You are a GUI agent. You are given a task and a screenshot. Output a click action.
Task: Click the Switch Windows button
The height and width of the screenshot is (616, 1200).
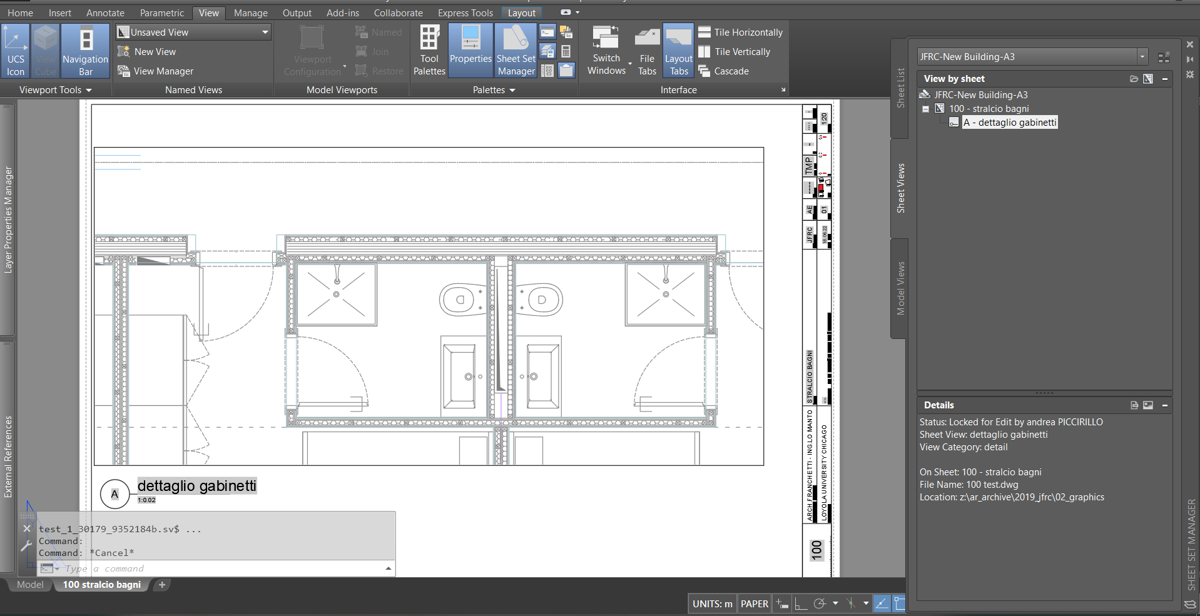point(606,51)
